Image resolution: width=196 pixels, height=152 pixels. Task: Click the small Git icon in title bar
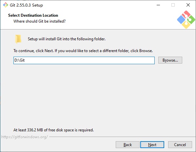(6, 5)
